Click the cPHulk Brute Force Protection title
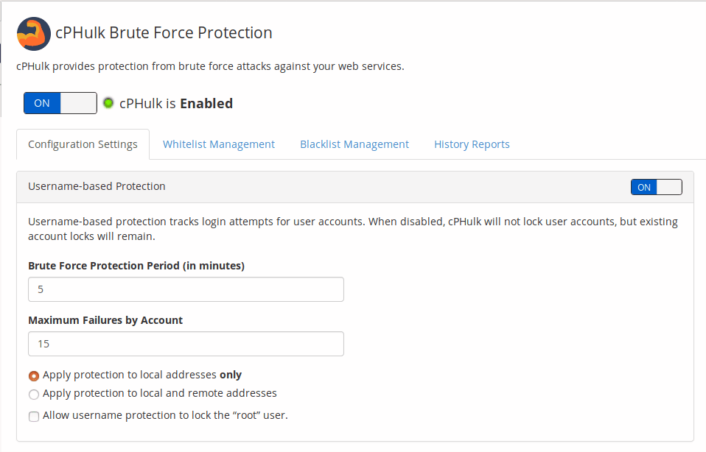 164,33
